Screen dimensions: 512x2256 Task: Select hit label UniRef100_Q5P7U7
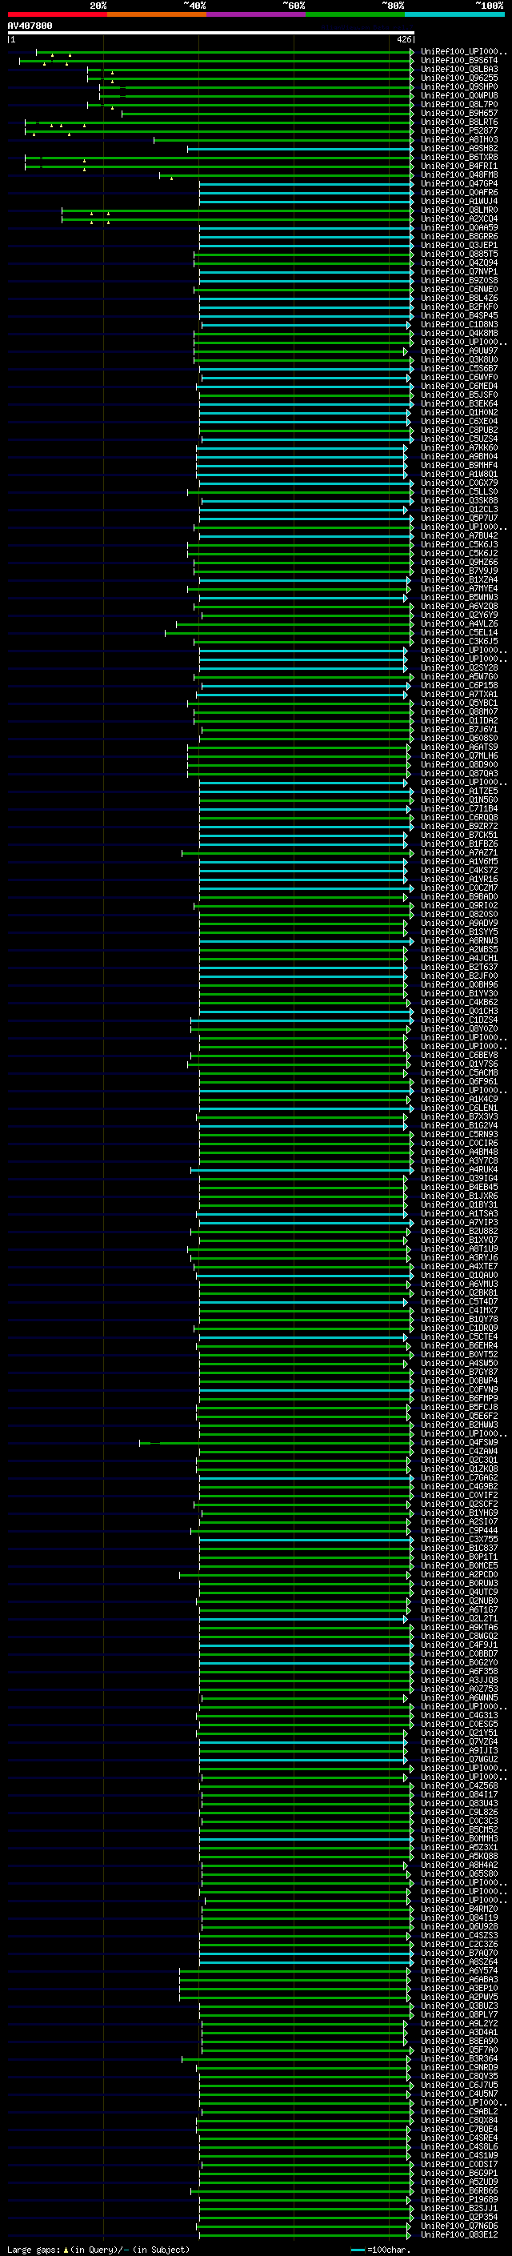point(459,518)
